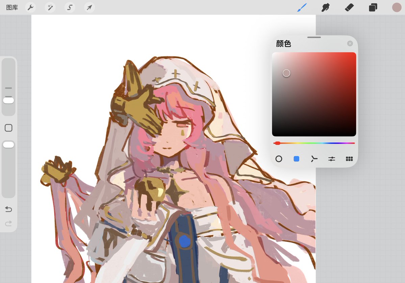
Task: Switch to Harmony color tab
Action: [314, 159]
